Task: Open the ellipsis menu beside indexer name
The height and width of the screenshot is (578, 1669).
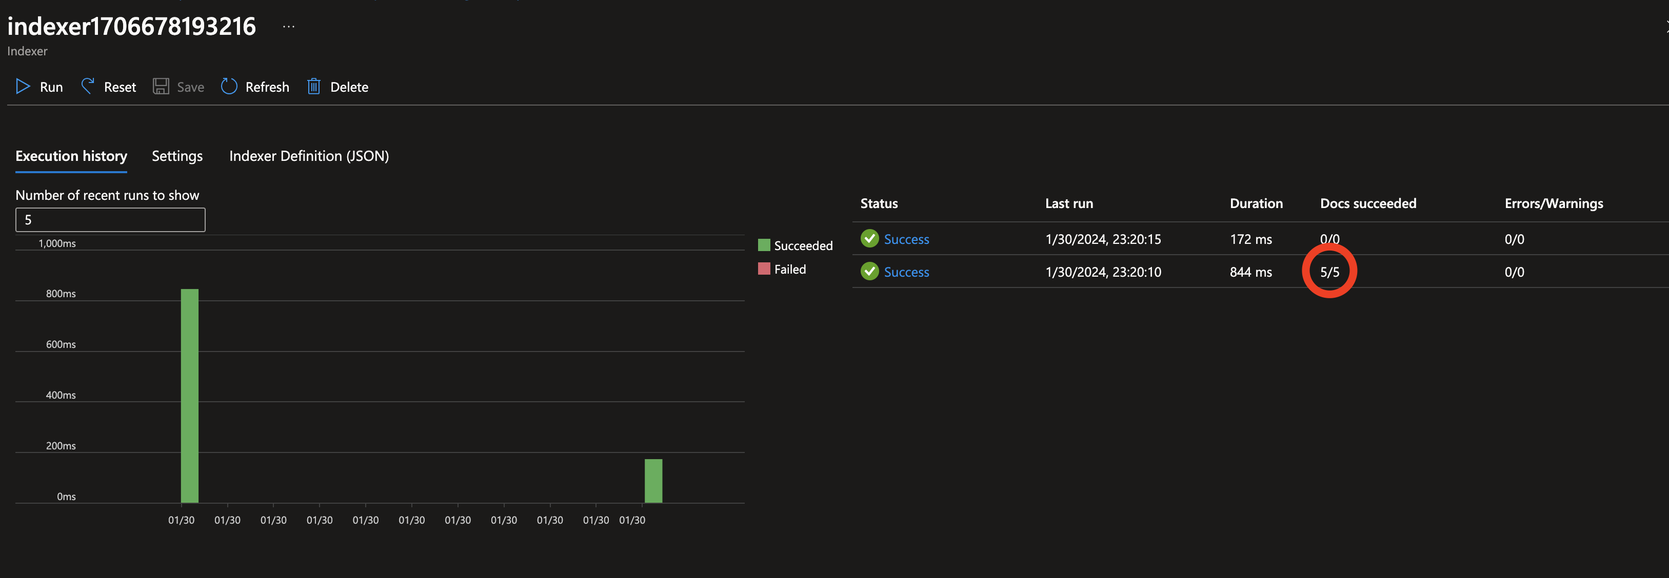Action: (289, 27)
